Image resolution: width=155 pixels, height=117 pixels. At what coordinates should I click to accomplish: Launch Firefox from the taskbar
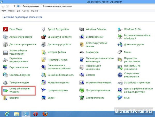click(45, 114)
